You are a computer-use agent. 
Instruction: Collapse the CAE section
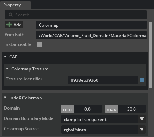(x=5, y=57)
